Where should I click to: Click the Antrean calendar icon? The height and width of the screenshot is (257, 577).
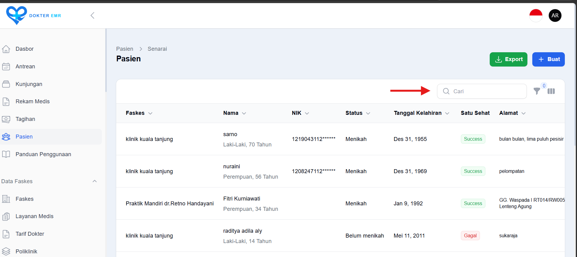tap(6, 67)
